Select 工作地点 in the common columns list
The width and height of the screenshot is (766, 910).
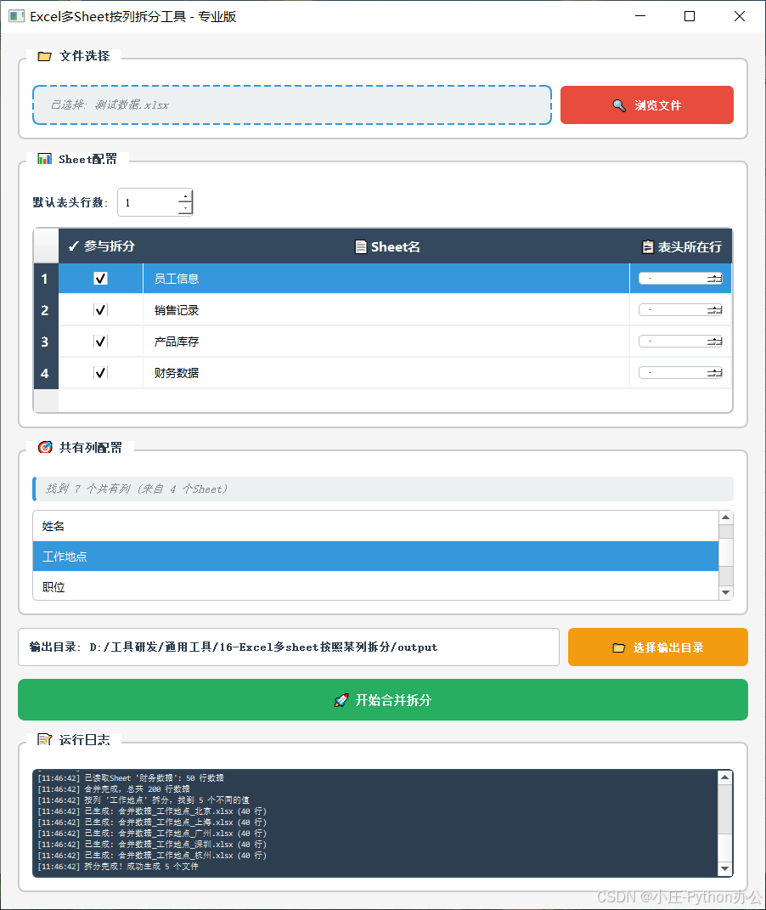click(x=375, y=557)
